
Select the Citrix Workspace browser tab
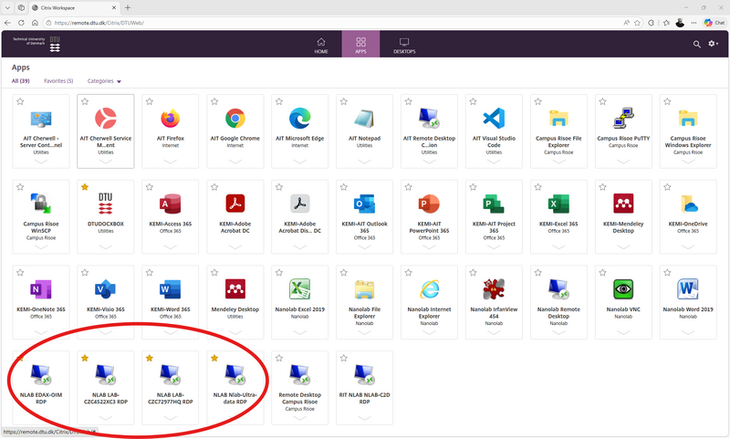[x=75, y=8]
